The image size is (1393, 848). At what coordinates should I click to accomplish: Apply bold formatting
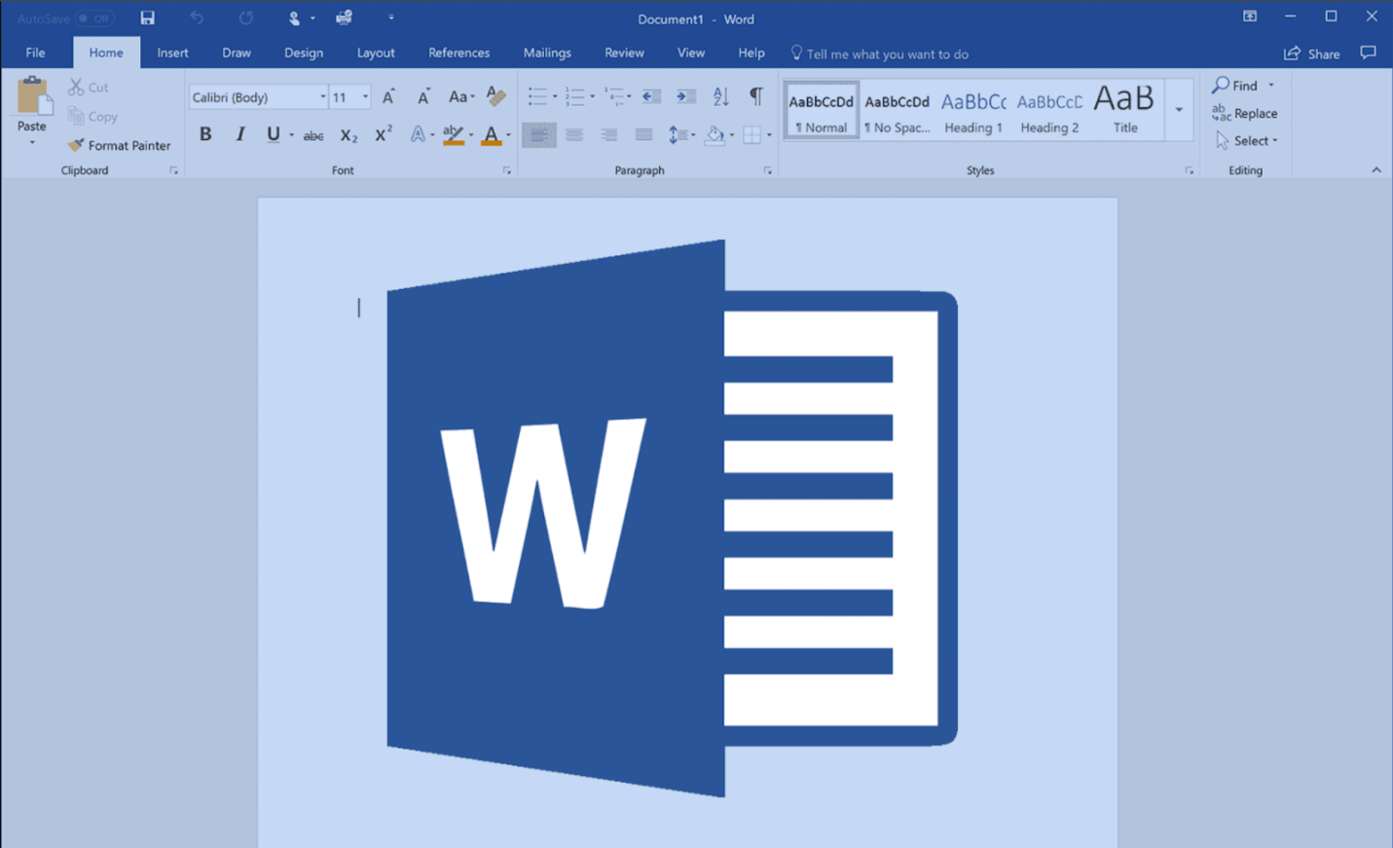[x=204, y=134]
